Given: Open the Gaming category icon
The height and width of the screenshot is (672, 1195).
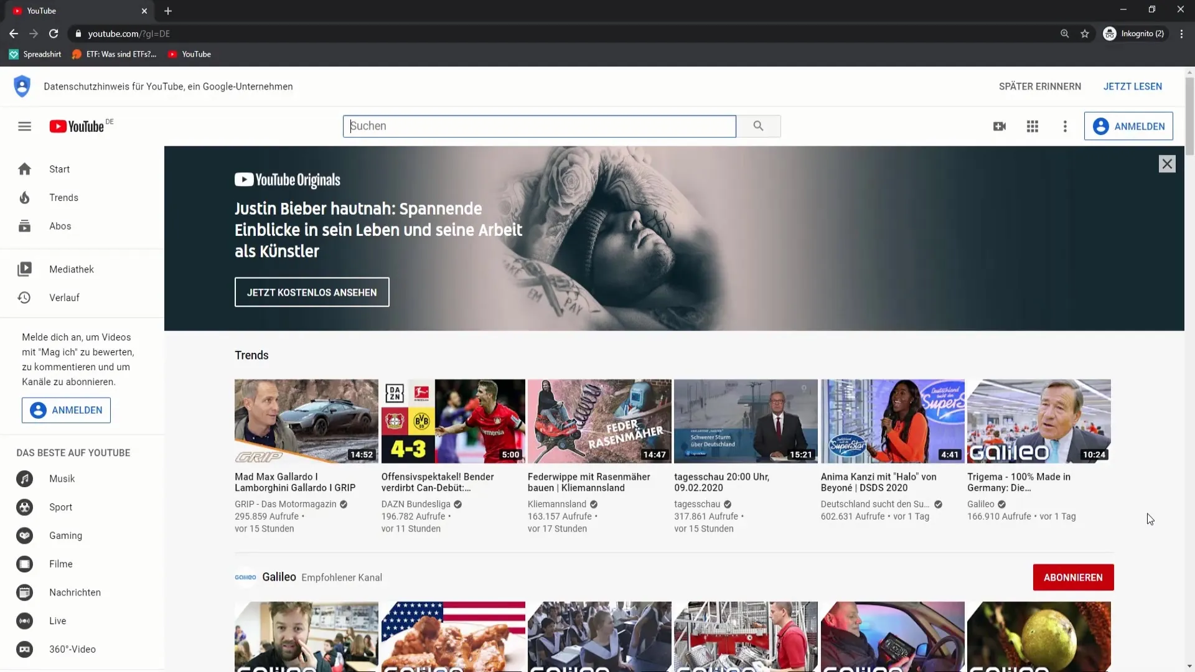Looking at the screenshot, I should 24,536.
